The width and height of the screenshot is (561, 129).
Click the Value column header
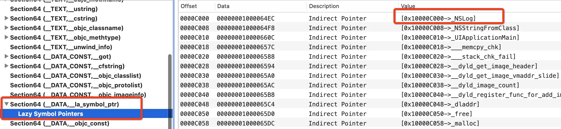[x=408, y=6]
